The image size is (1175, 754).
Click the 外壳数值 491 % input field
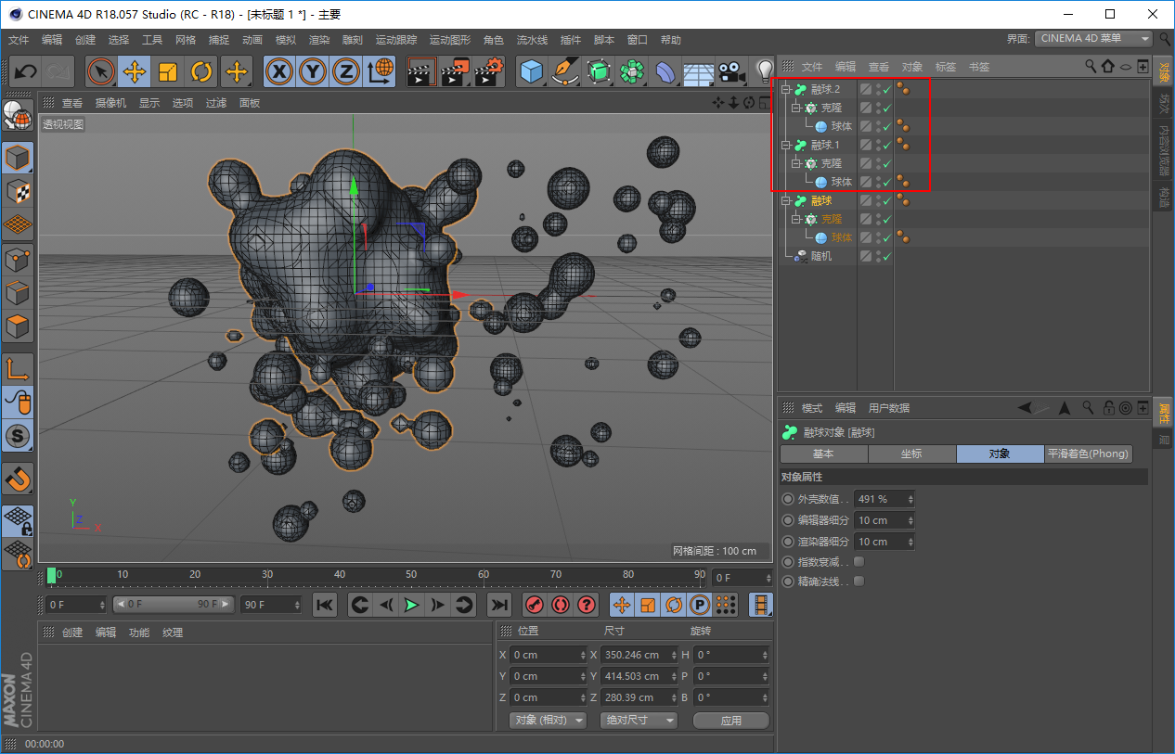pos(884,499)
